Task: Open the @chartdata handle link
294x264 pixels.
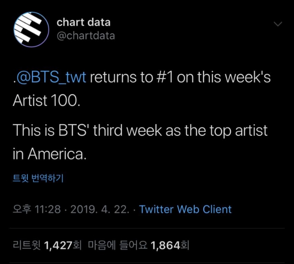Action: [x=86, y=36]
